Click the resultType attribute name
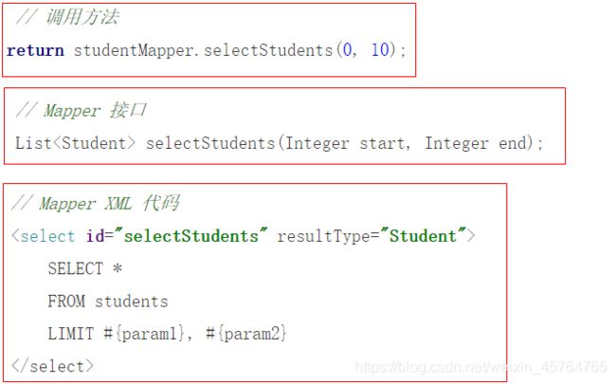Viewport: 616px width, 384px height. [x=323, y=237]
